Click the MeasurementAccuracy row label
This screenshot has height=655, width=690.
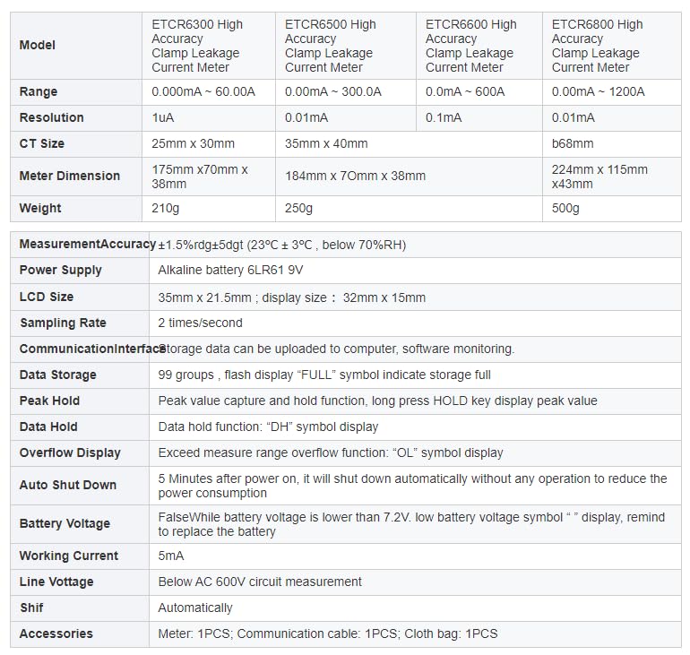tap(88, 244)
